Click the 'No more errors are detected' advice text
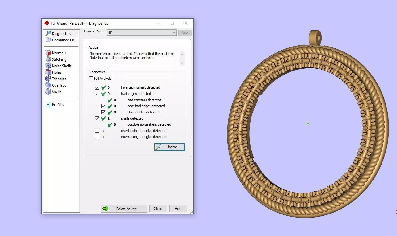The height and width of the screenshot is (236, 397). [111, 54]
